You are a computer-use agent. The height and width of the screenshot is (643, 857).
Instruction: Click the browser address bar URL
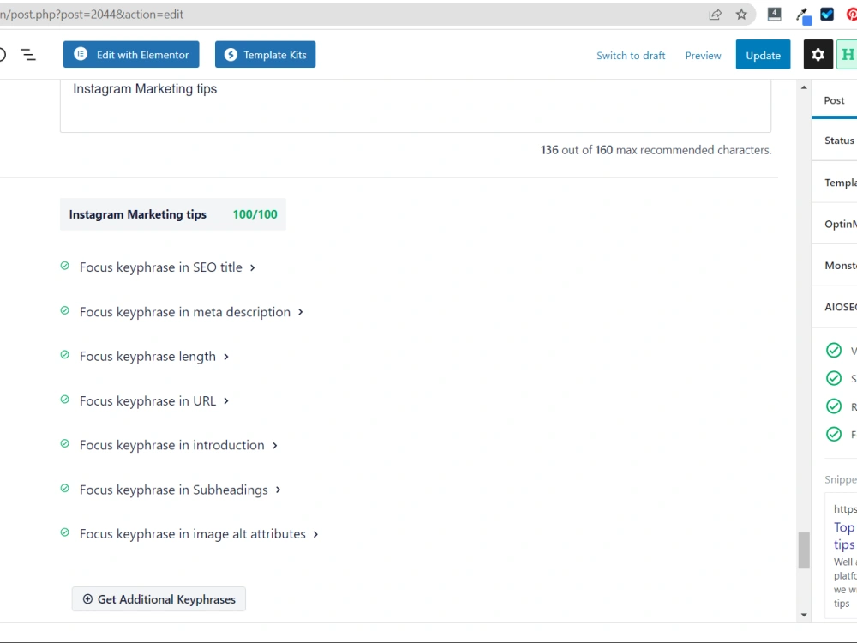coord(92,15)
